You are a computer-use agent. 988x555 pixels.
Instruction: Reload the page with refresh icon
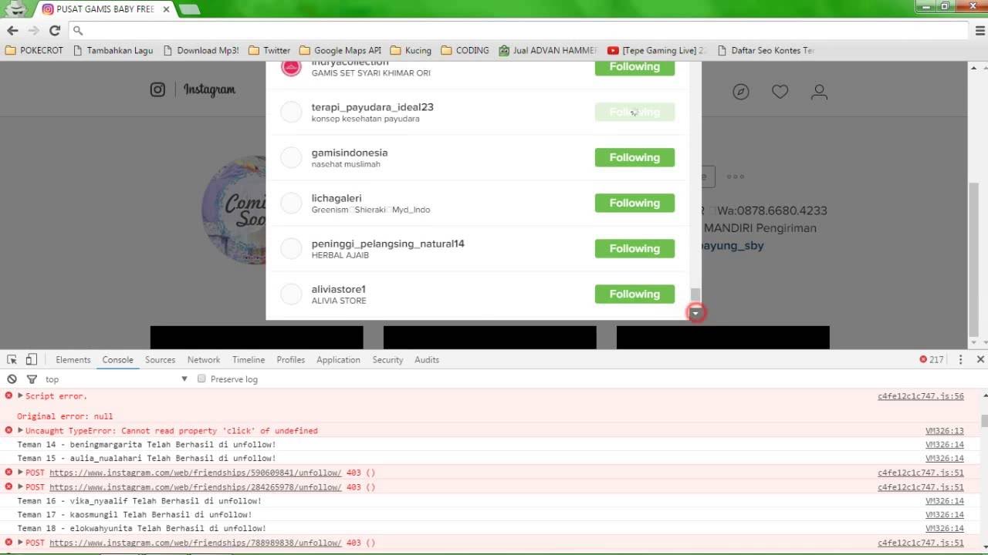[x=55, y=31]
